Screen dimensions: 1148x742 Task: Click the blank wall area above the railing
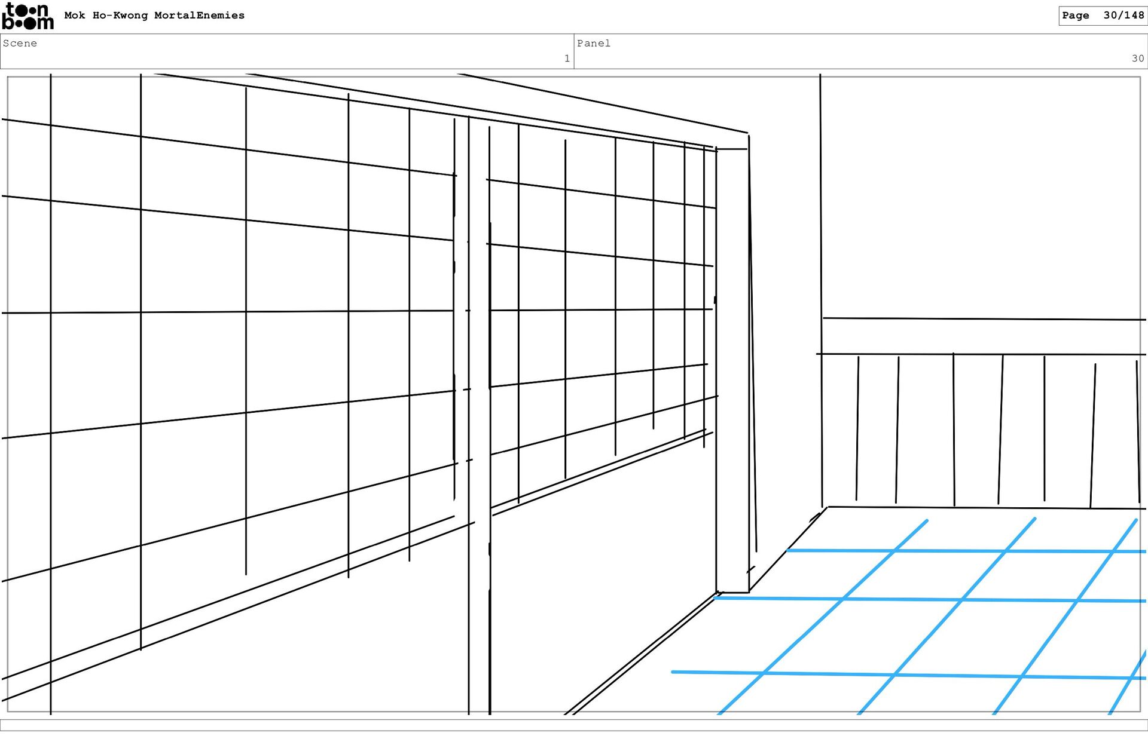[x=981, y=197]
